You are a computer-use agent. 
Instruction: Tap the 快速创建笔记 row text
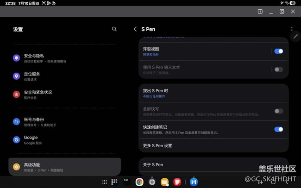pos(155,127)
